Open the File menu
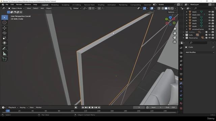The width and height of the screenshot is (216, 121). 7,4
